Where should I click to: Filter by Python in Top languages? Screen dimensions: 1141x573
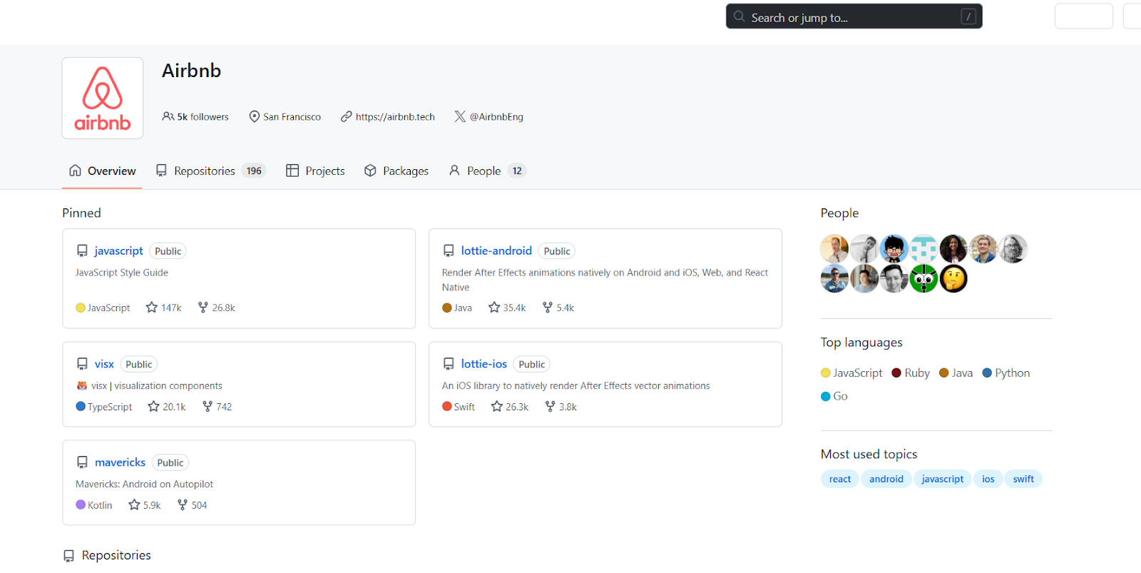(x=1006, y=372)
